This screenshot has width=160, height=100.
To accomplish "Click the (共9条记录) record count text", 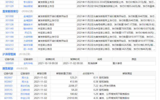I will (x=27, y=11).
